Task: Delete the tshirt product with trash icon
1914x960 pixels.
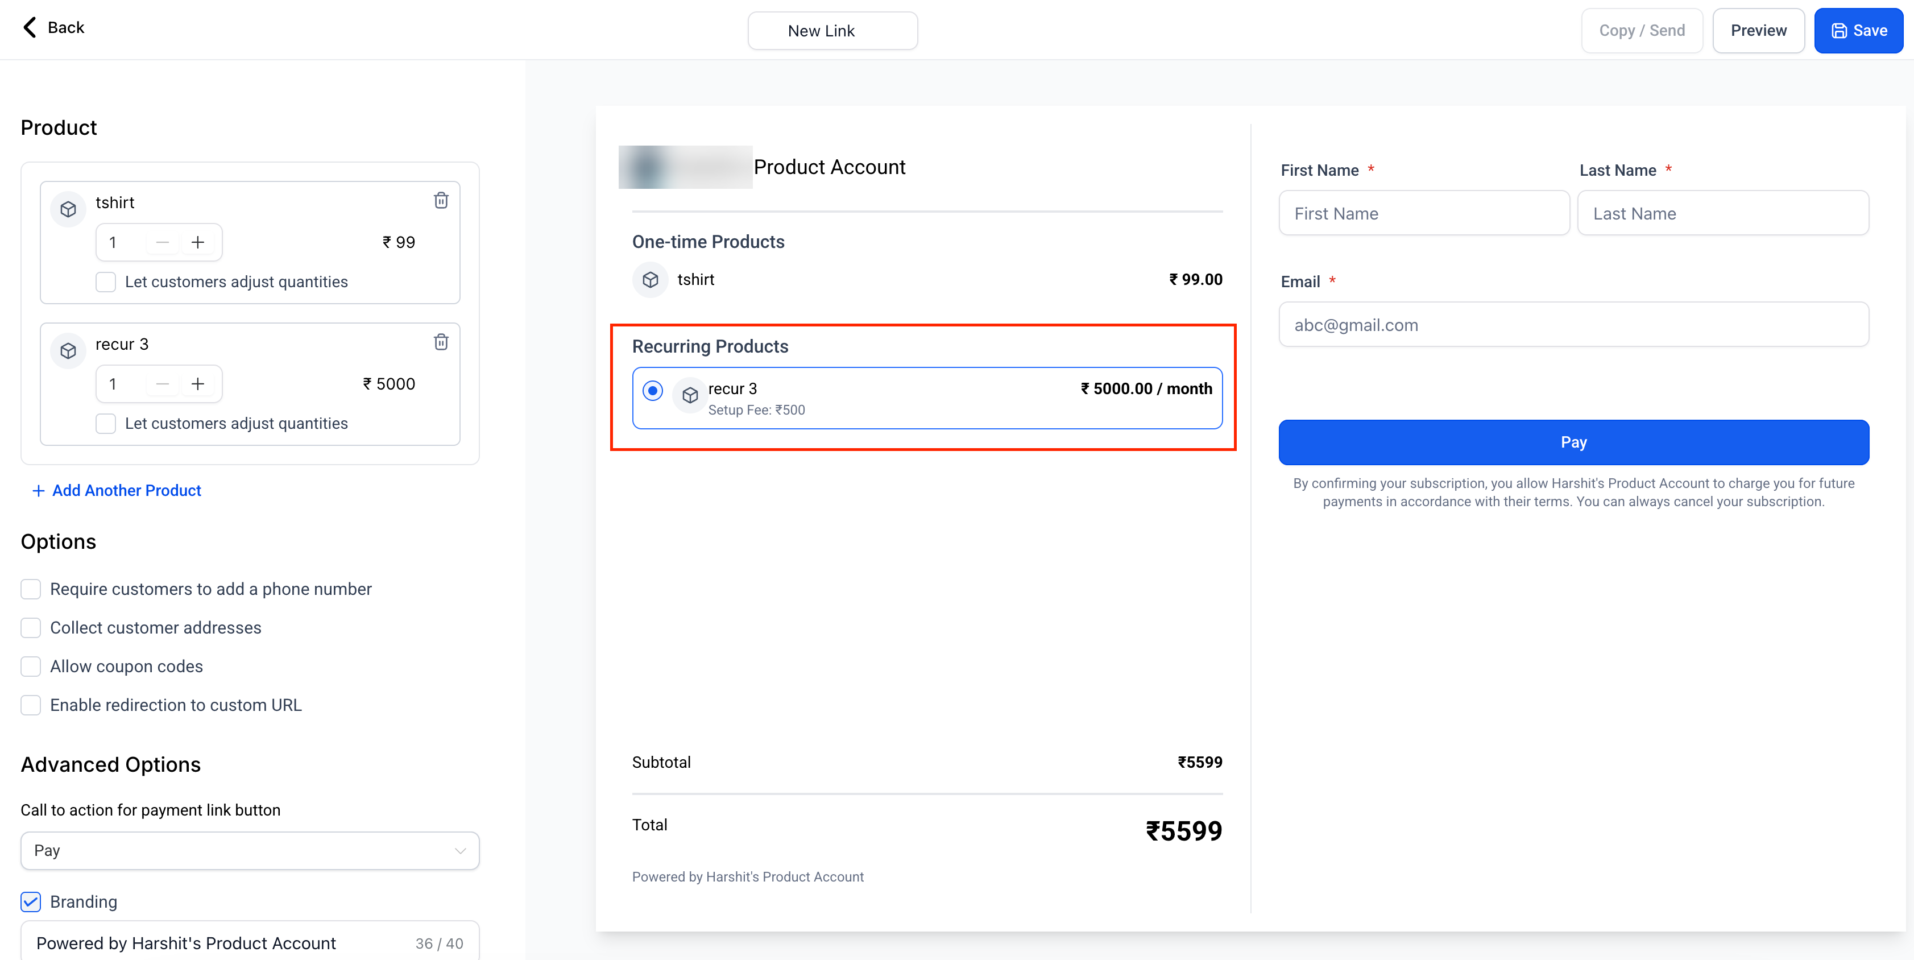Action: point(441,201)
